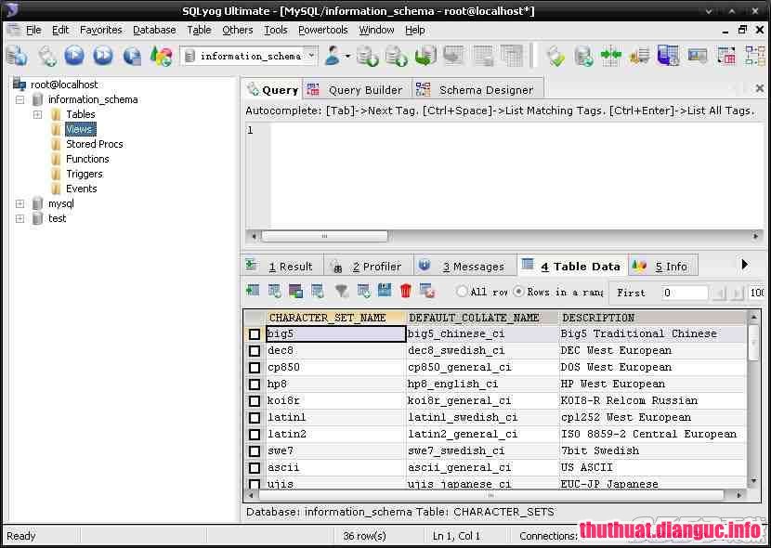Collapse the information_schema database node
771x548 pixels.
(x=20, y=99)
